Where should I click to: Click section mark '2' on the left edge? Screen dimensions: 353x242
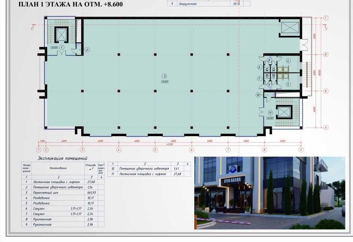coord(32,29)
